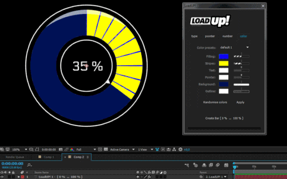This screenshot has height=179, width=287.
Task: Close the Comp 2 tab
Action: tap(65, 157)
